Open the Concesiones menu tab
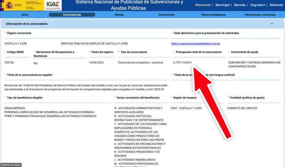 (x=166, y=15)
